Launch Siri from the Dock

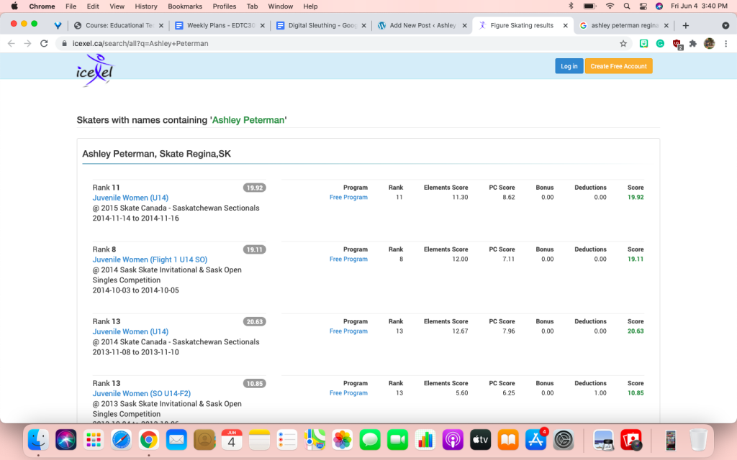[x=65, y=440]
